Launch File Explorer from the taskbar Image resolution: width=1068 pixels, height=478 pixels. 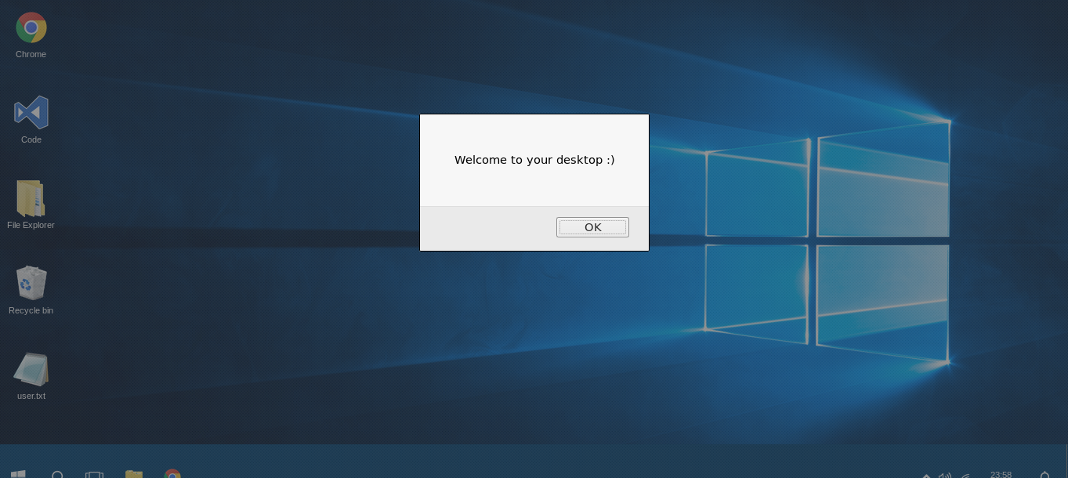134,474
